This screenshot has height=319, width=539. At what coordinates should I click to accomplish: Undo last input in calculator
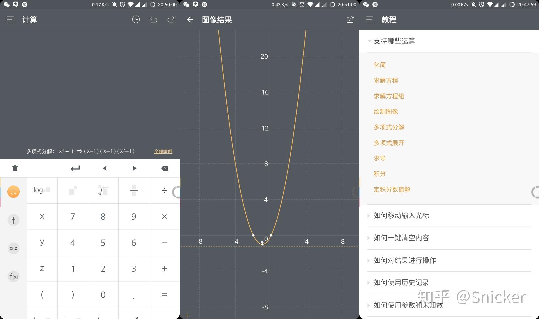(153, 20)
